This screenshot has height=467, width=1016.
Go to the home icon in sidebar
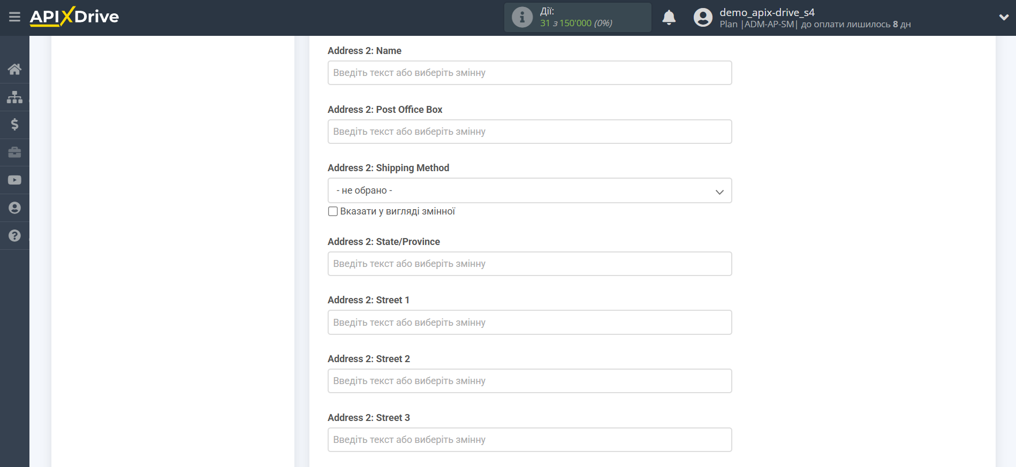point(14,69)
